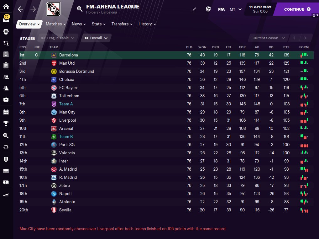
Task: Open the Transfers menu
Action: coord(122,24)
